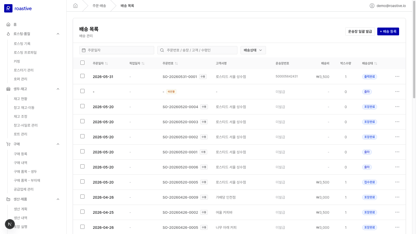Click the 생산·제품 factory icon

8,199
